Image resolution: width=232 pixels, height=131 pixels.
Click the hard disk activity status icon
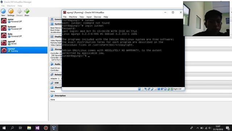139,89
